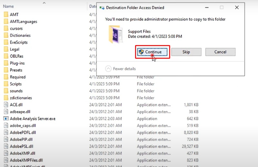Select the sounds folder icon
Viewport: 258px width, 167px height.
(6, 91)
